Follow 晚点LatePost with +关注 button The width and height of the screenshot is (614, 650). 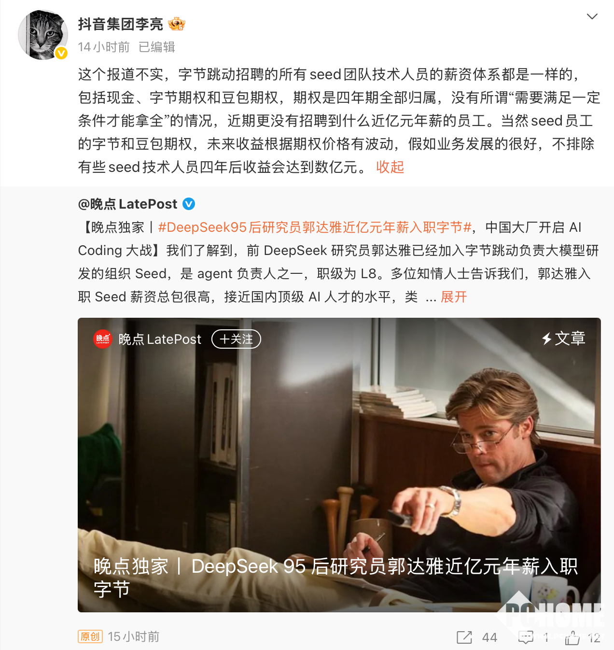pos(236,339)
